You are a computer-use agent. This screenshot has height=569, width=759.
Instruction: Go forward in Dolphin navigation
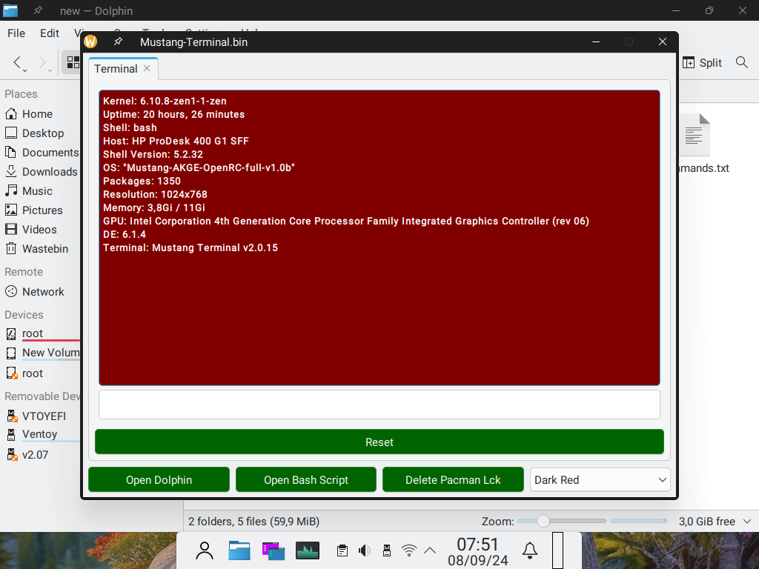(44, 63)
